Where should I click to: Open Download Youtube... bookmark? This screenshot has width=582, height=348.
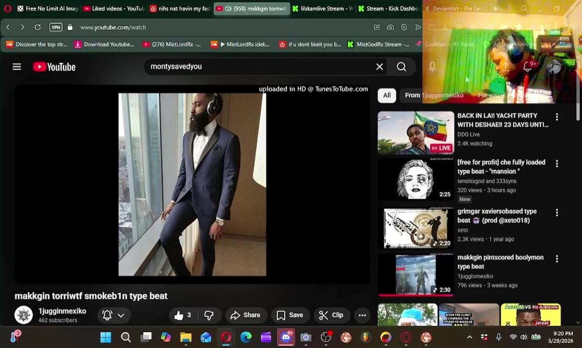point(104,44)
